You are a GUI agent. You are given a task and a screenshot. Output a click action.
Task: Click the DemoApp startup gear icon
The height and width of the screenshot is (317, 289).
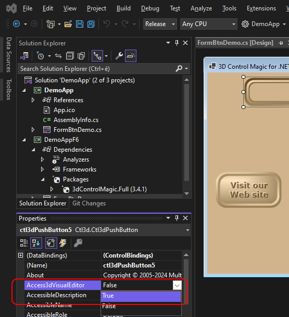click(x=245, y=24)
